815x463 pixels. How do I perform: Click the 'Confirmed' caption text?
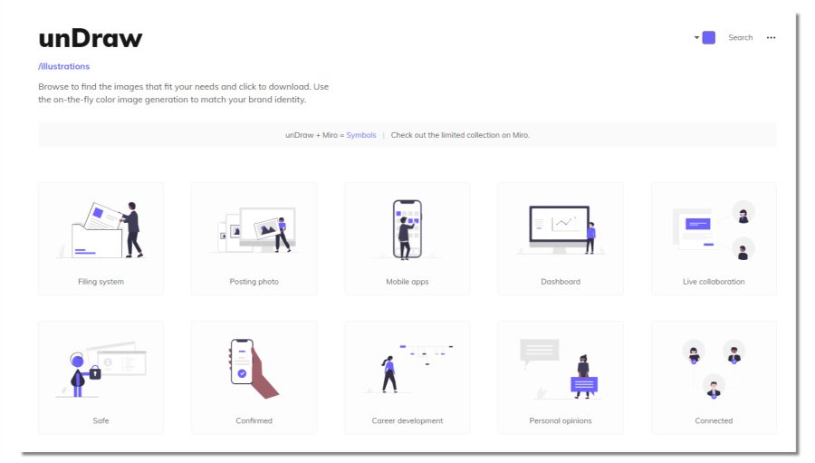(254, 420)
